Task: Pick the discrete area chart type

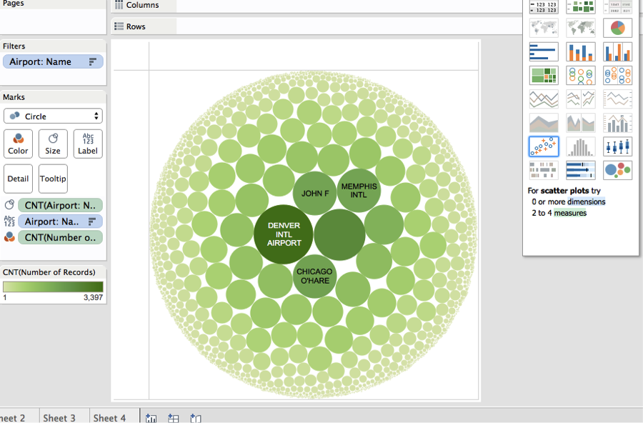Action: (581, 123)
